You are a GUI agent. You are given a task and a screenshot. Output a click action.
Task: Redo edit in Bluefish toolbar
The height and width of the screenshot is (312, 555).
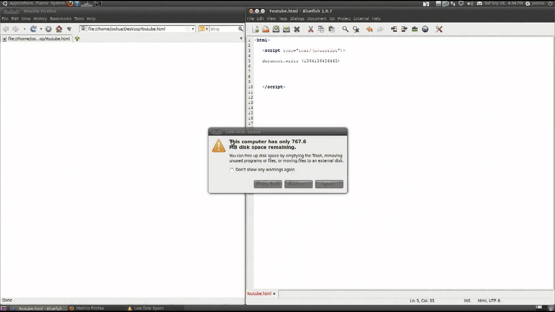pos(380,29)
